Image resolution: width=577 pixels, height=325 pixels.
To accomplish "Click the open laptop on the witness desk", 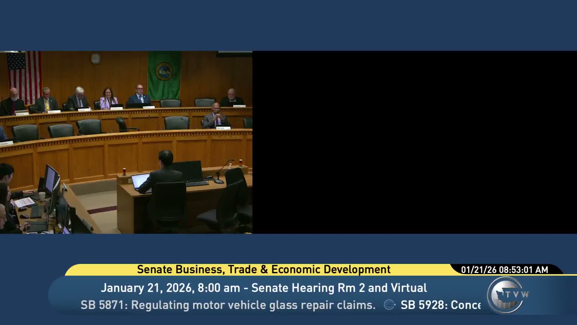I will (x=140, y=181).
